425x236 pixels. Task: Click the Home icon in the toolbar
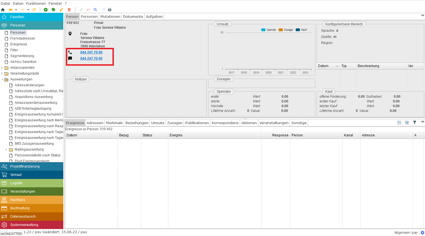pos(3,10)
